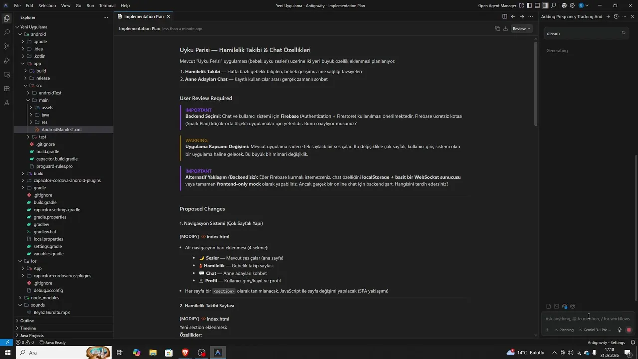Undo the 'devam' message
Image resolution: width=638 pixels, height=359 pixels.
click(x=623, y=33)
